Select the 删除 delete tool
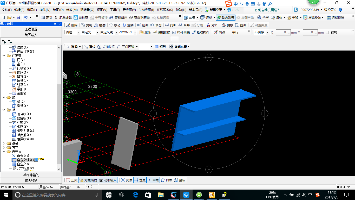 coord(72,25)
